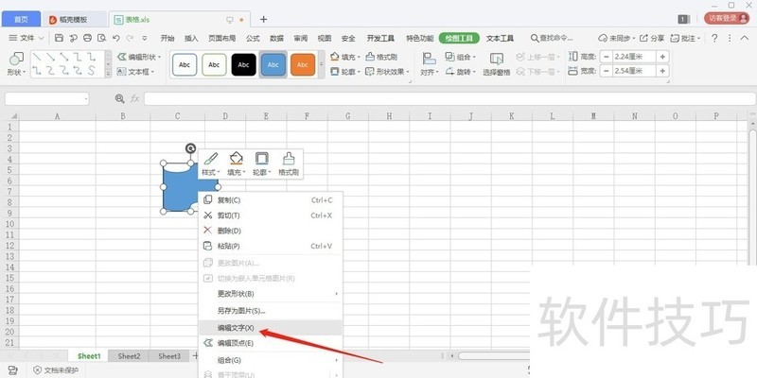Image resolution: width=757 pixels, height=378 pixels.
Task: Switch to the 文本工具 ribbon tab
Action: pyautogui.click(x=500, y=38)
